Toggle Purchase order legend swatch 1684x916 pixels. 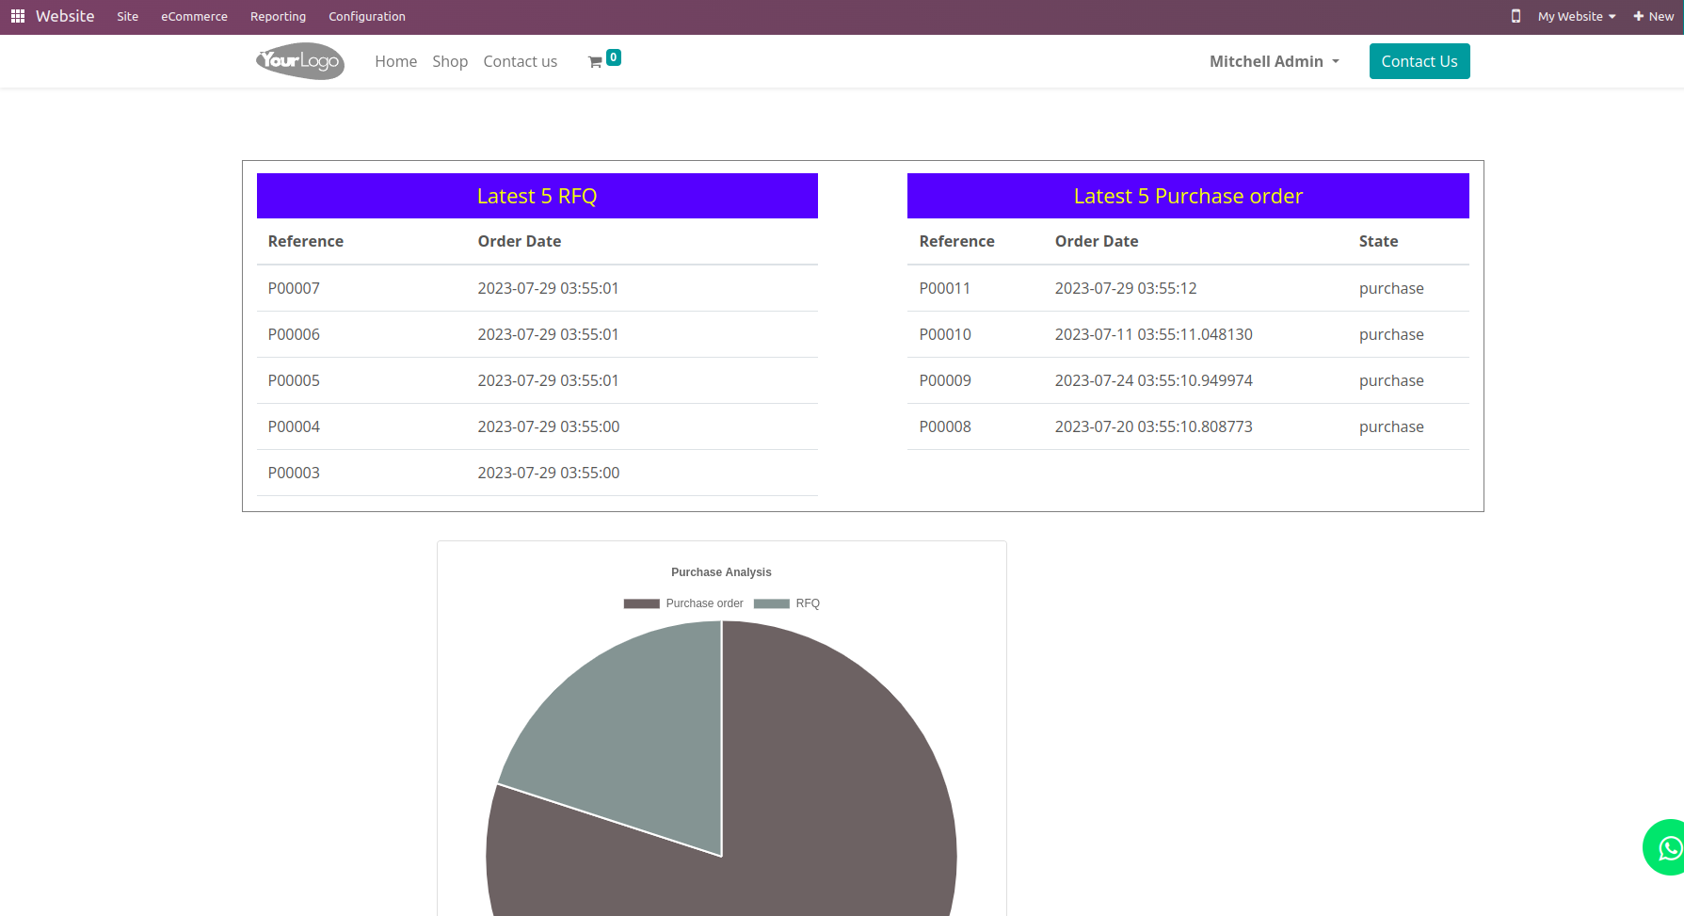pyautogui.click(x=641, y=603)
